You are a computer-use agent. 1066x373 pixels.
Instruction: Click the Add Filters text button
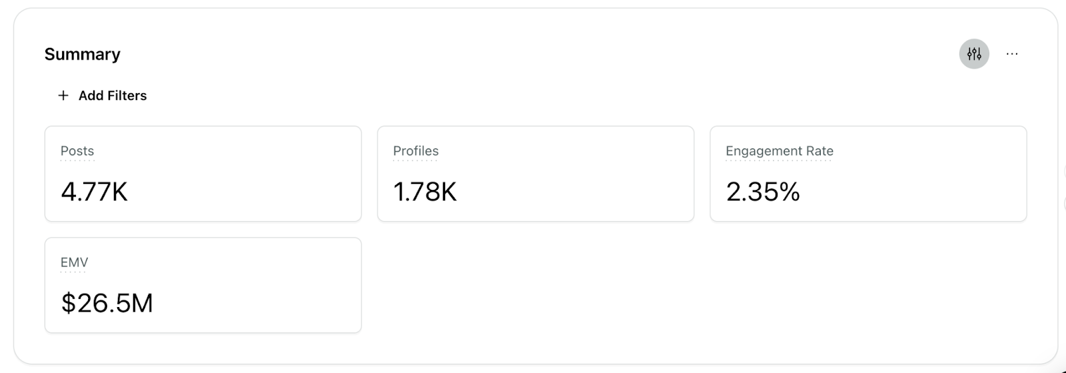(x=113, y=95)
